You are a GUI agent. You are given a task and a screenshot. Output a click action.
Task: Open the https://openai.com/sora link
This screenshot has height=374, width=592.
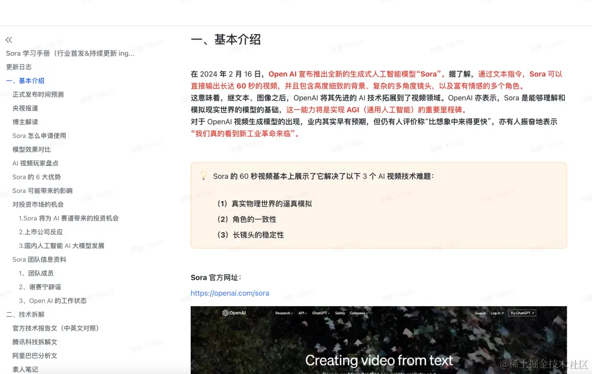[230, 293]
